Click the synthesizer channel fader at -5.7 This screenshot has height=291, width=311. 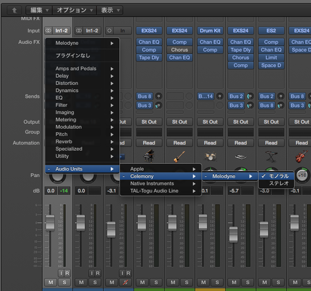[233, 234]
